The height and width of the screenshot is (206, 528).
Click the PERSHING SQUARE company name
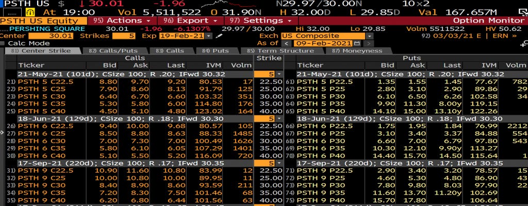[47, 29]
